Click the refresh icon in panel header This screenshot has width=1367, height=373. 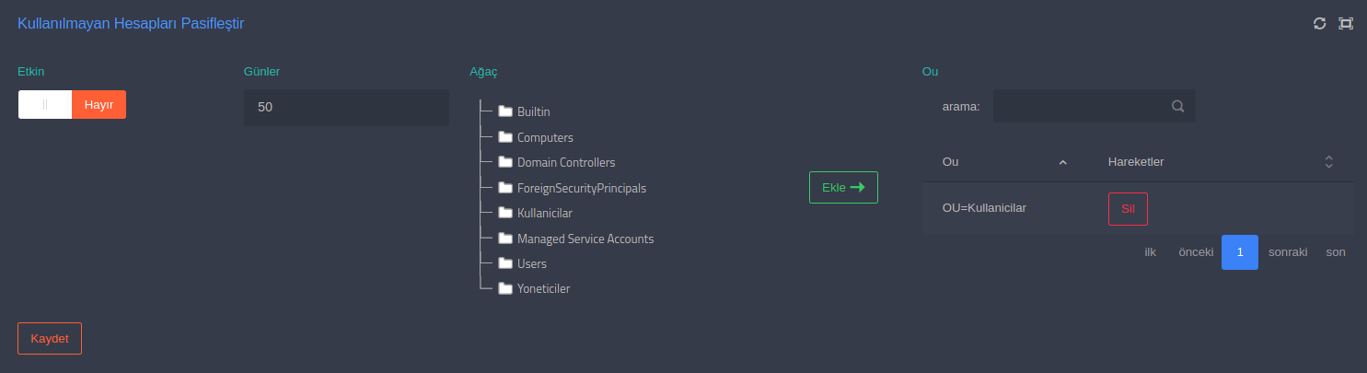pos(1319,23)
